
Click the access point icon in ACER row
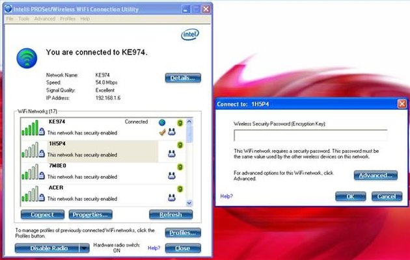pyautogui.click(x=172, y=198)
